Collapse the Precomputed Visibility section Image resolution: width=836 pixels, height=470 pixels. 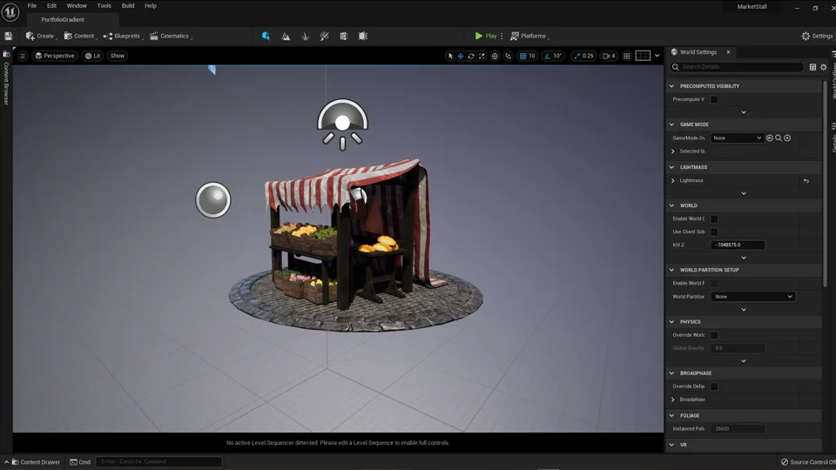[671, 86]
